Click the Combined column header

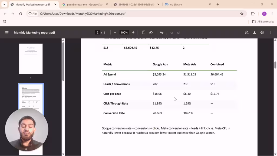coord(217,64)
